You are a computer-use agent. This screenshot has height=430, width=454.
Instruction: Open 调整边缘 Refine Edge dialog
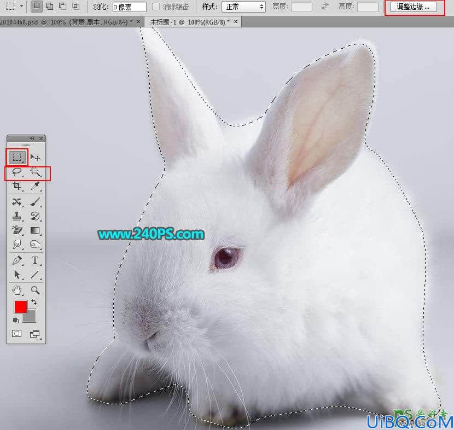tap(414, 7)
